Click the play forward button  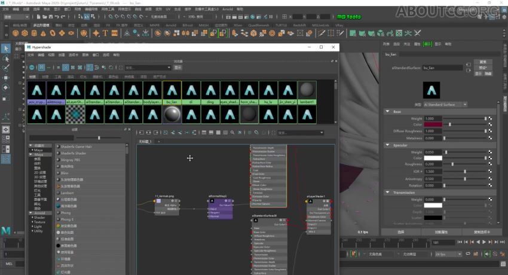tap(484, 242)
